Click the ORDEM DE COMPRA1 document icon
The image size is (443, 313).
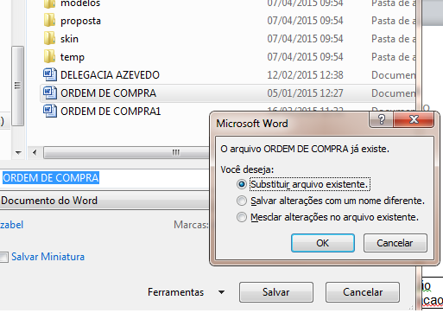(49, 112)
